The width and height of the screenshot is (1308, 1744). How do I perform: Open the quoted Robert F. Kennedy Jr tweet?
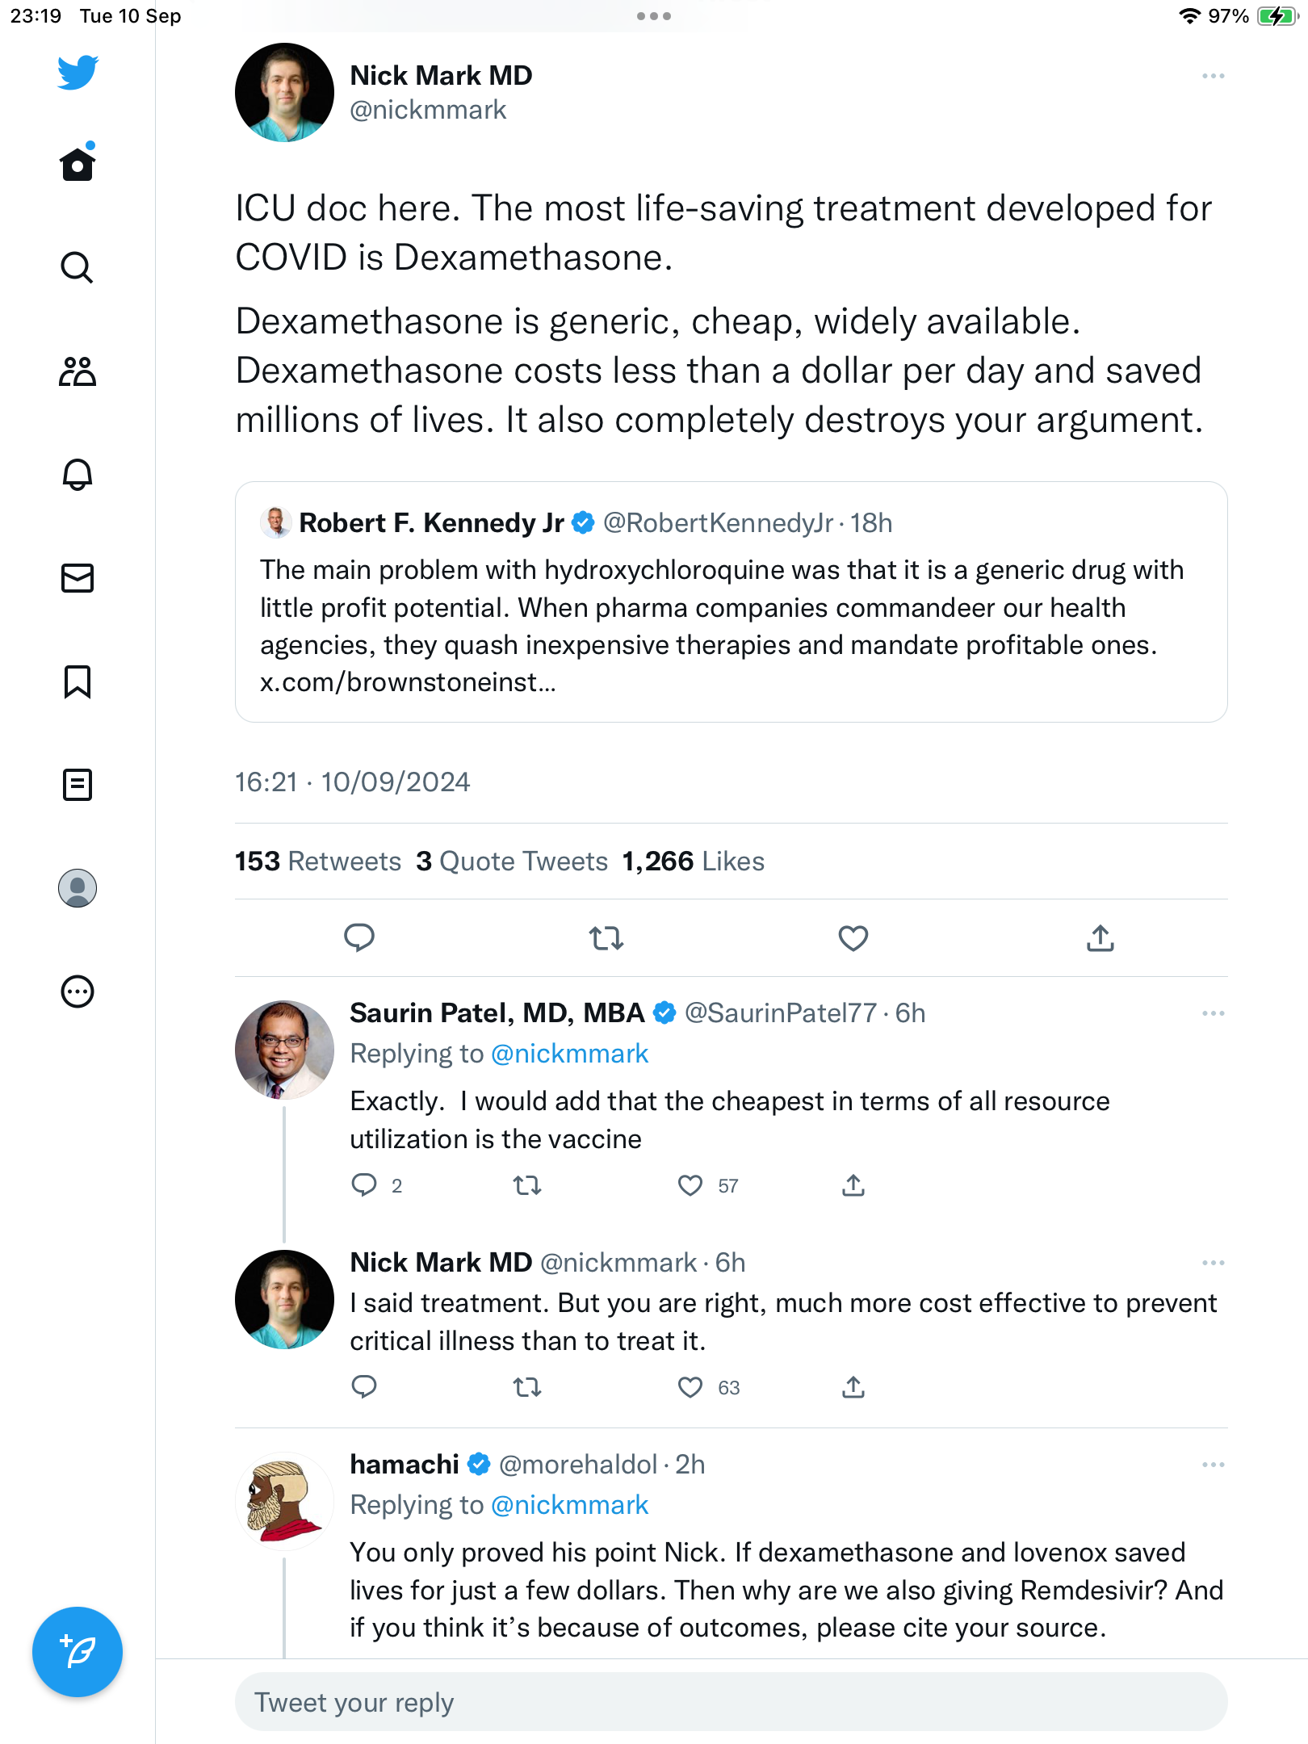731,602
